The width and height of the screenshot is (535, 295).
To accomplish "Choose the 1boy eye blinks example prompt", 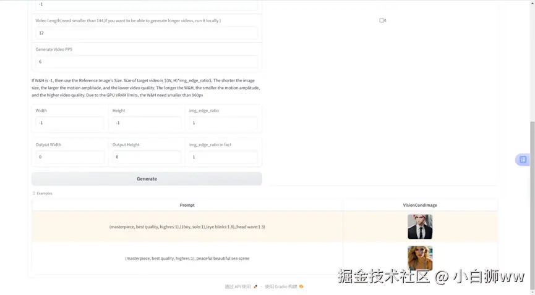I will (187, 226).
